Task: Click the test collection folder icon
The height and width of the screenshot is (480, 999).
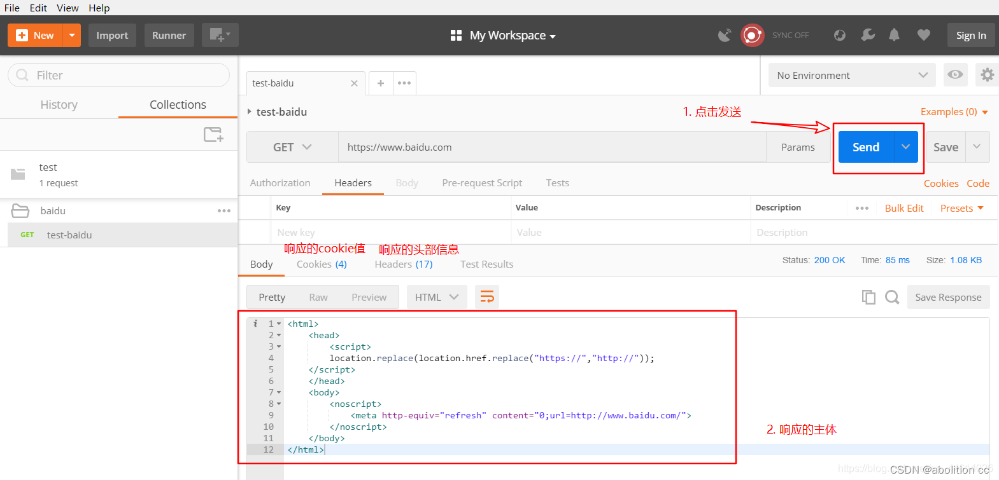Action: tap(18, 174)
